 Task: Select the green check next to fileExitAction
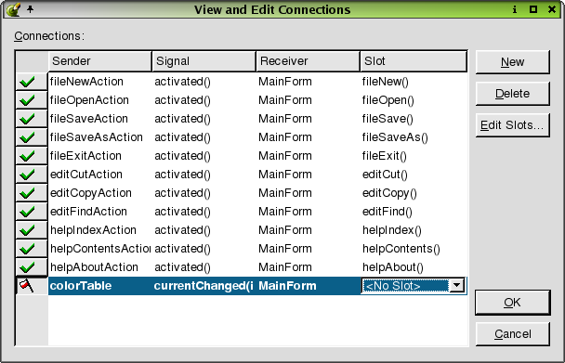(x=27, y=156)
